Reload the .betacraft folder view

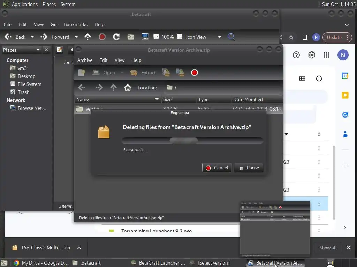pyautogui.click(x=116, y=37)
